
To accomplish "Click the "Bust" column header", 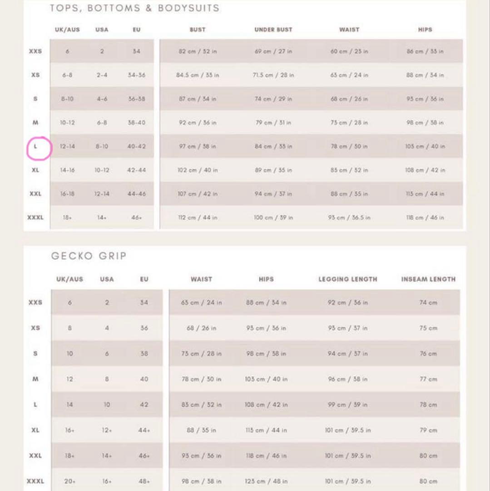I will pyautogui.click(x=198, y=30).
